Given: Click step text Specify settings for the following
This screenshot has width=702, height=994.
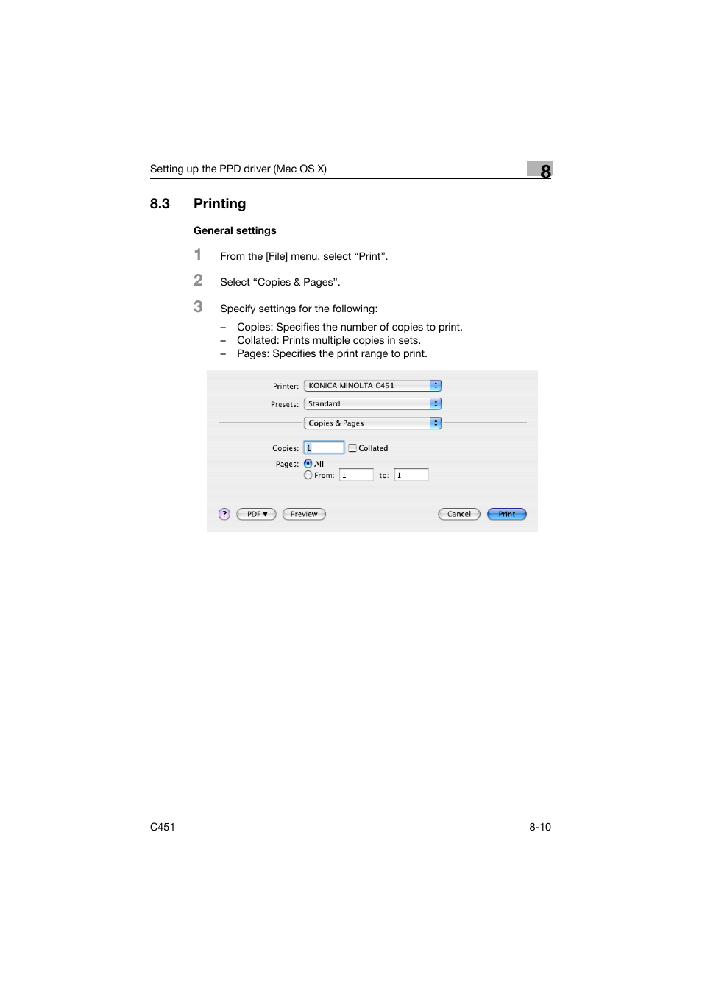Looking at the screenshot, I should (299, 309).
